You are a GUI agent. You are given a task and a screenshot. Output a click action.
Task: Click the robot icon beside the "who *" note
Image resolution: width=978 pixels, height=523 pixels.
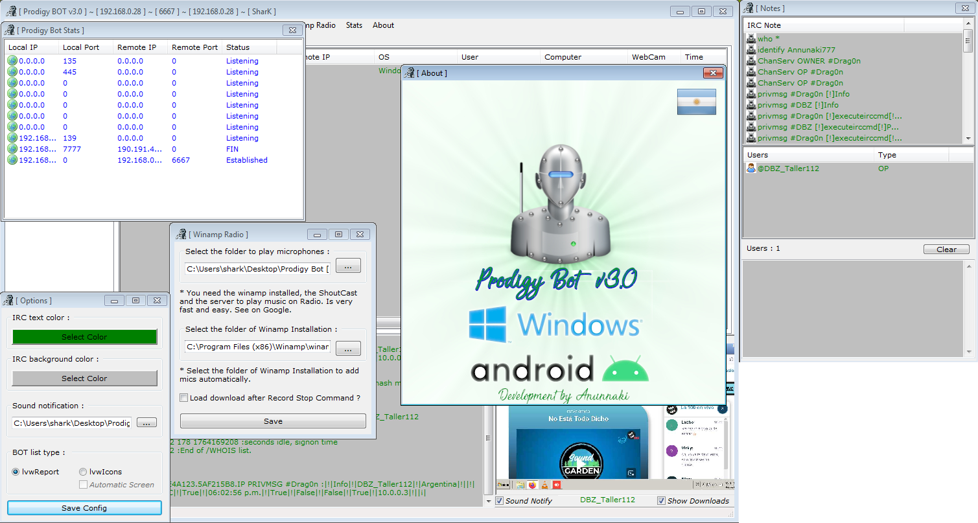point(751,39)
